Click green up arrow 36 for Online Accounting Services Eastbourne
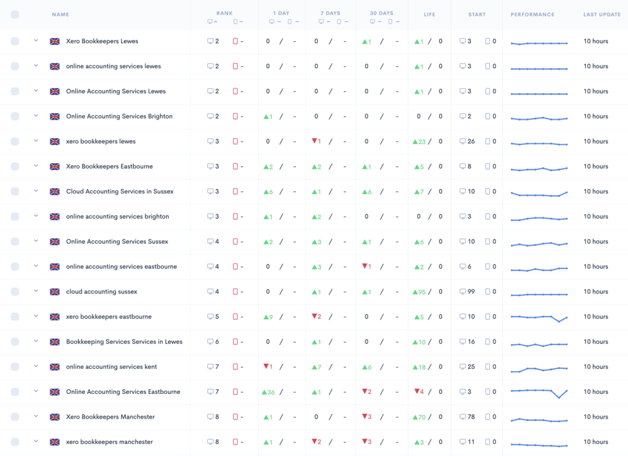Screen dimensions: 628x456 coord(268,392)
